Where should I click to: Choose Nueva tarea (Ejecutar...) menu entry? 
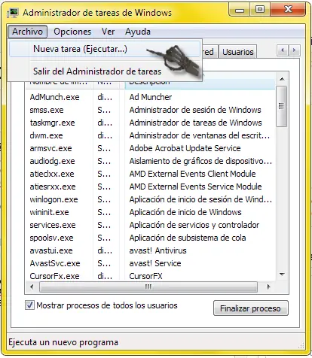click(105, 49)
